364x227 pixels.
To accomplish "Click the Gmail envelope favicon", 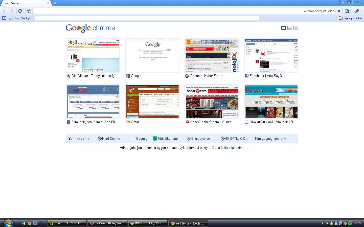I will 128,122.
